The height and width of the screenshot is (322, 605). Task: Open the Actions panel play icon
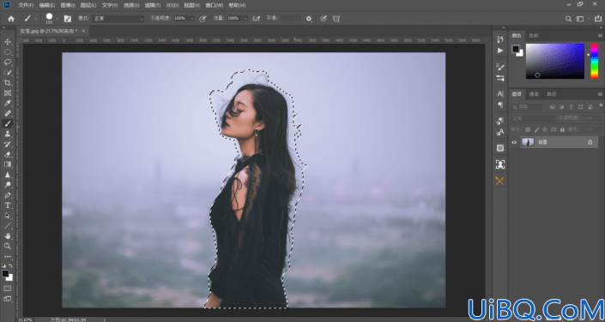(500, 51)
